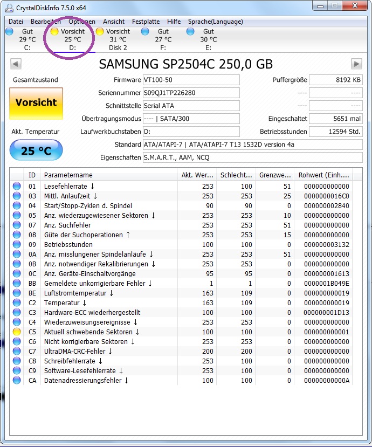The image size is (372, 447).
Task: Click the Firmware field VT100-50
Action: (x=191, y=80)
